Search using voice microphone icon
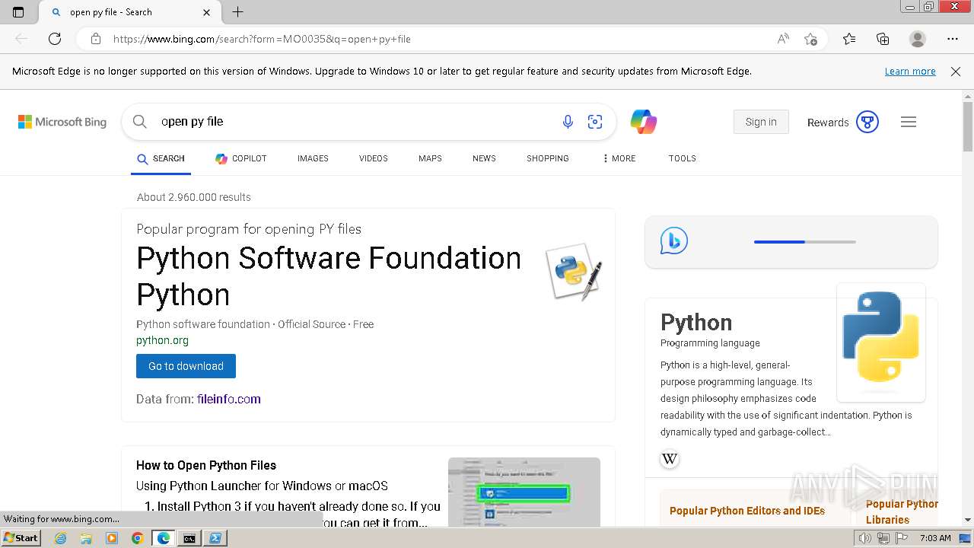 [568, 122]
